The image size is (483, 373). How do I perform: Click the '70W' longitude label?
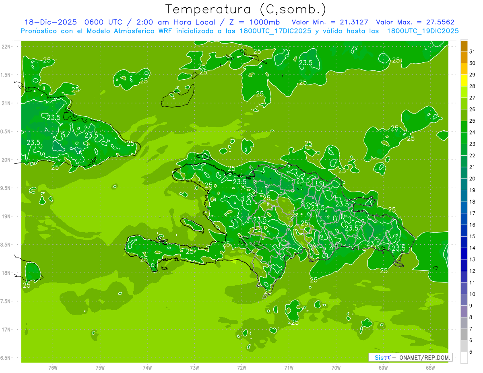(336, 368)
